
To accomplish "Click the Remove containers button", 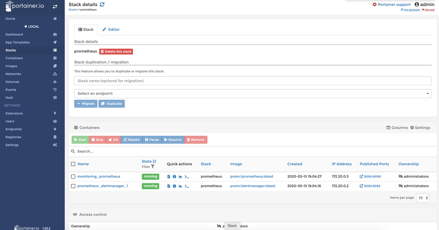I will click(196, 139).
